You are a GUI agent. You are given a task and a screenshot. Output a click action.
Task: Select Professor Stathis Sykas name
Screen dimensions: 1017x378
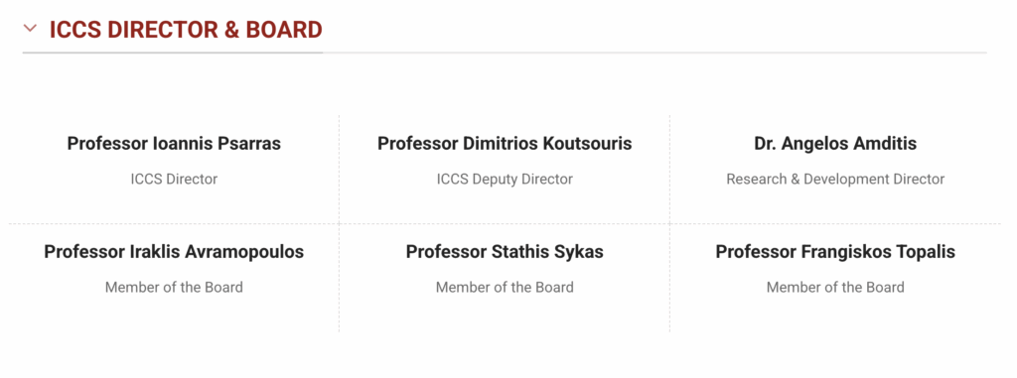point(505,252)
